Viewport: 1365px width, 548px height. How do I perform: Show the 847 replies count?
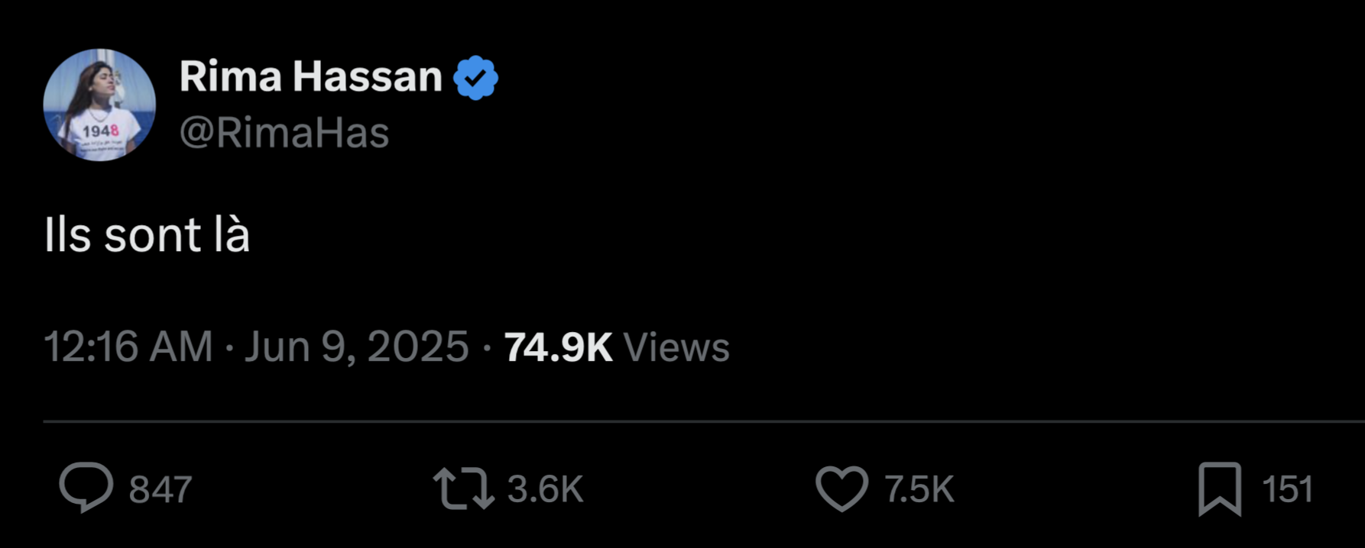click(x=160, y=489)
